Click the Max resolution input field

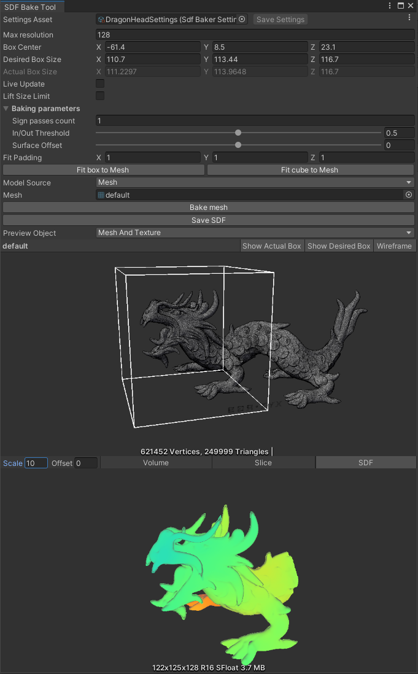(255, 35)
